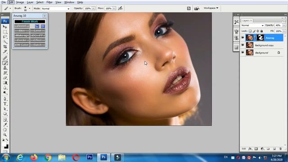Open the Workspace dropdown

(211, 8)
